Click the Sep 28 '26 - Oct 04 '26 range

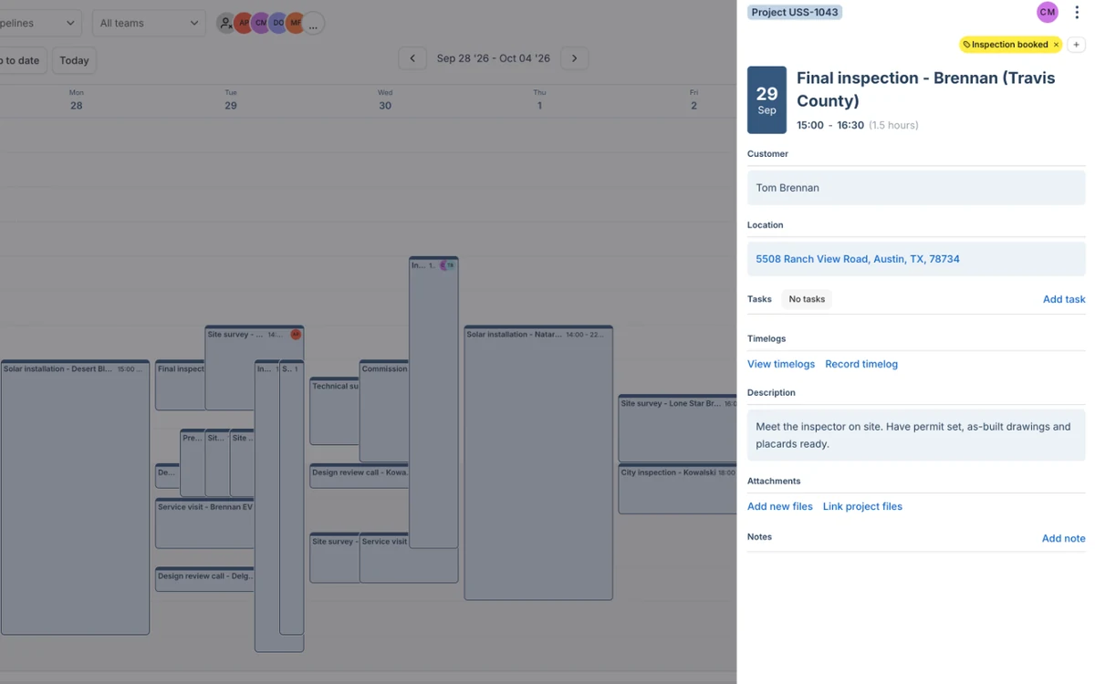[494, 58]
